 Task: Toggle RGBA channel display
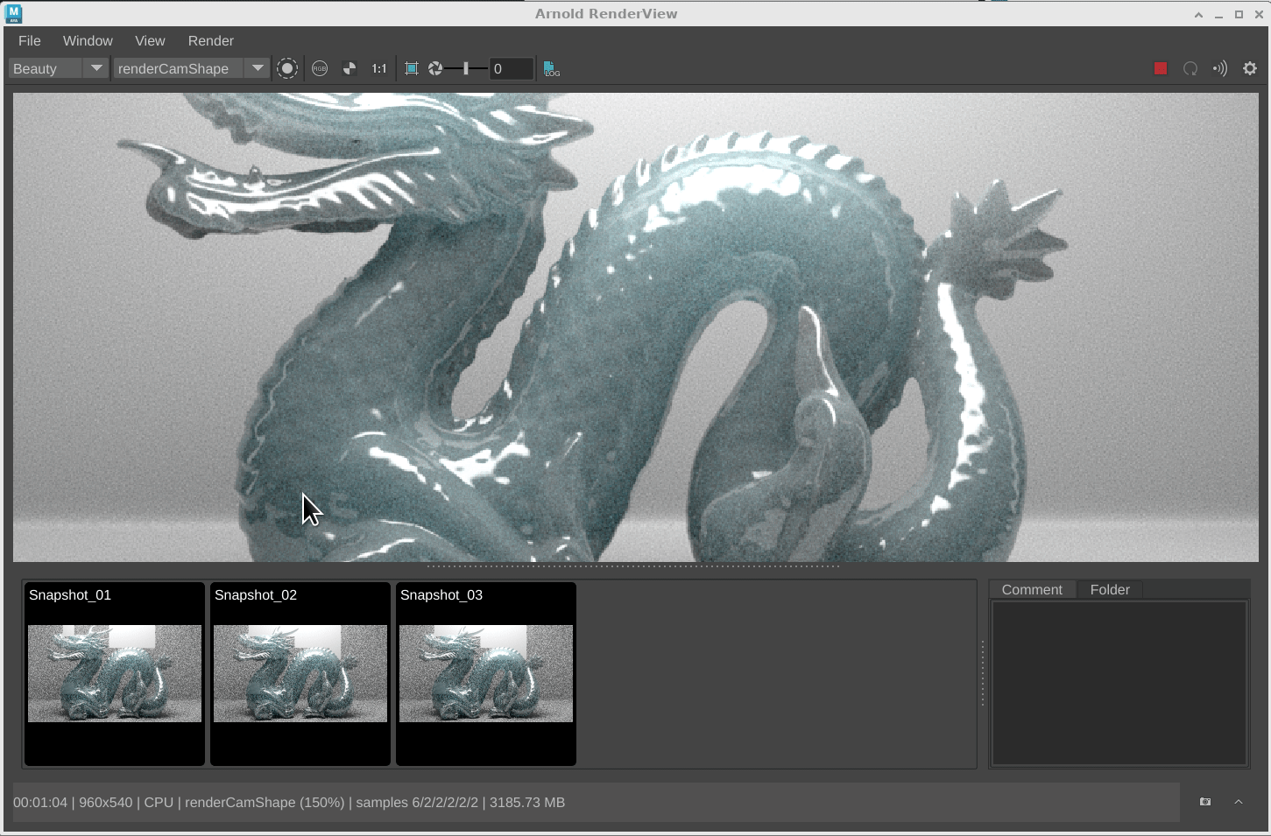point(319,68)
